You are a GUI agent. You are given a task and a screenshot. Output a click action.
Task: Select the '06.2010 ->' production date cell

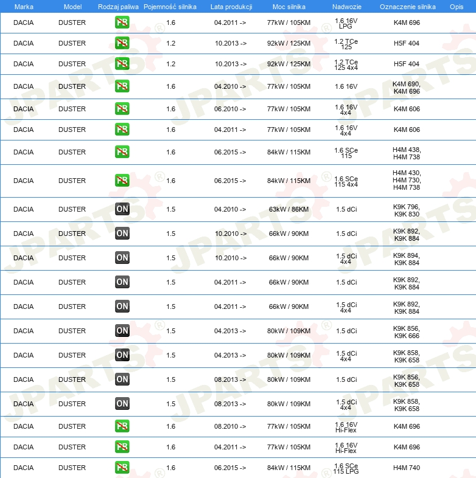230,109
